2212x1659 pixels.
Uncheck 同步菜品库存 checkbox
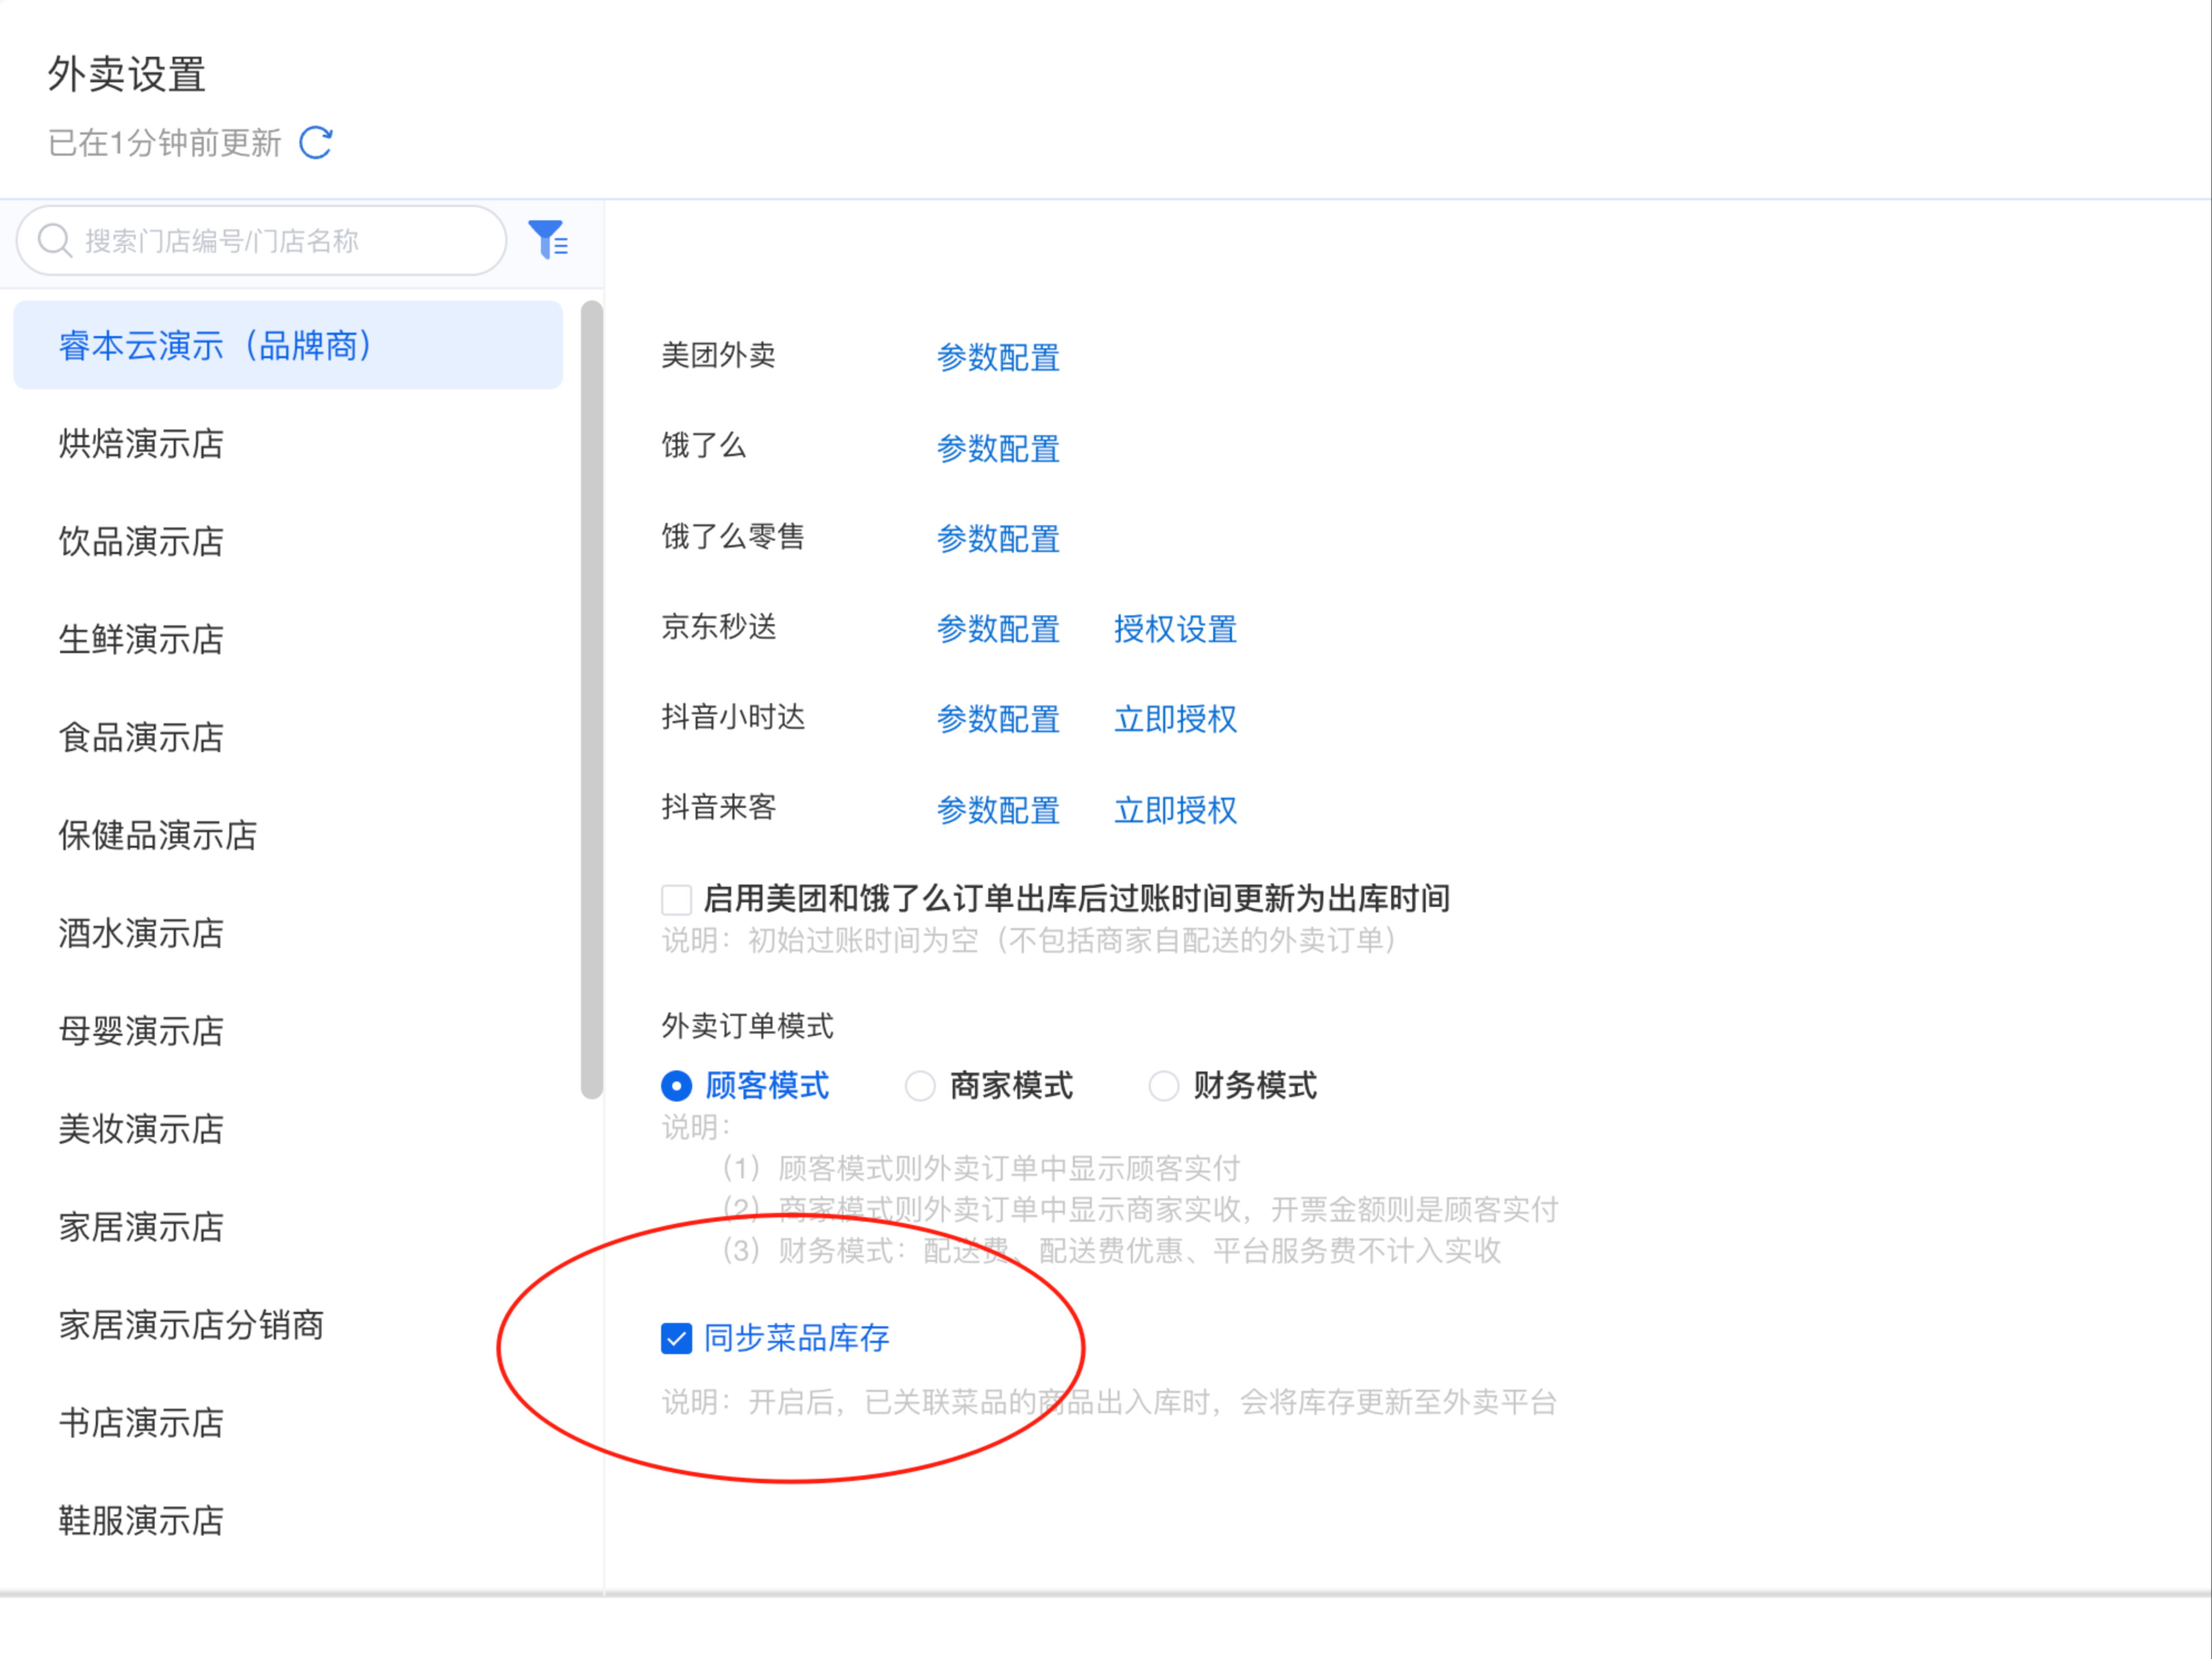coord(676,1338)
